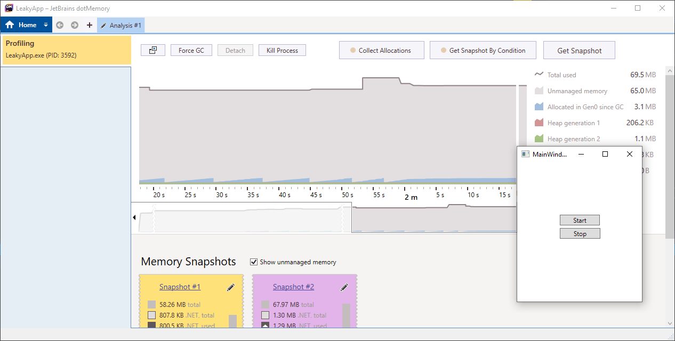Click the Home house icon in navigation bar

[x=10, y=25]
